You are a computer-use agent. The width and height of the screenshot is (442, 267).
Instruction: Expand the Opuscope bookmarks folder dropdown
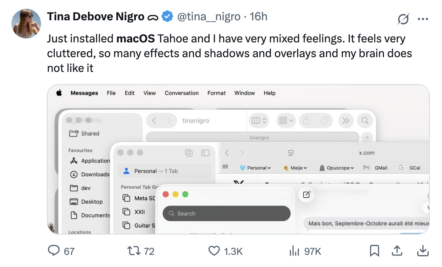336,168
